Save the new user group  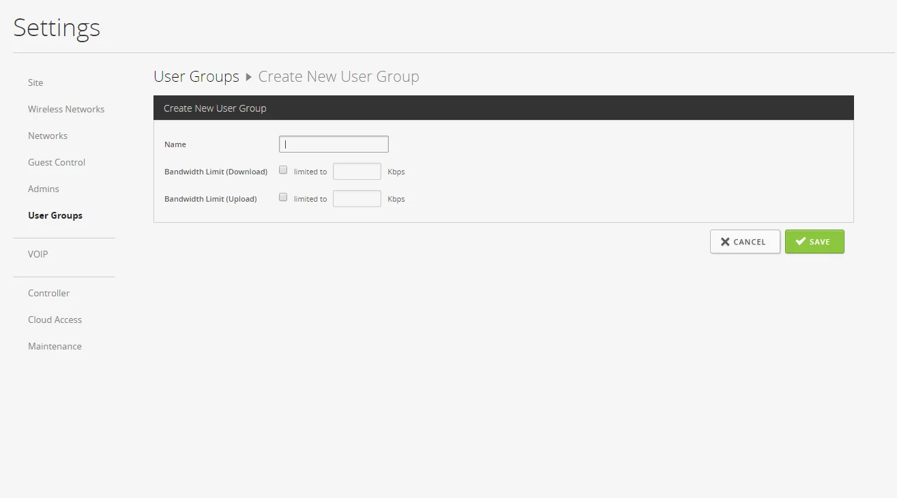[x=814, y=242]
